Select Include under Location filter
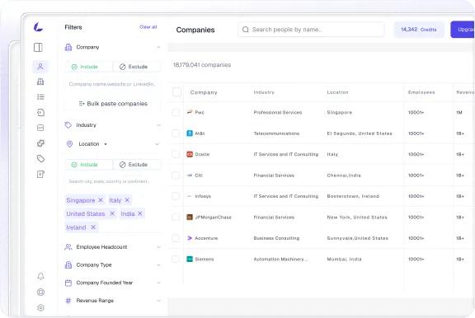 88,164
